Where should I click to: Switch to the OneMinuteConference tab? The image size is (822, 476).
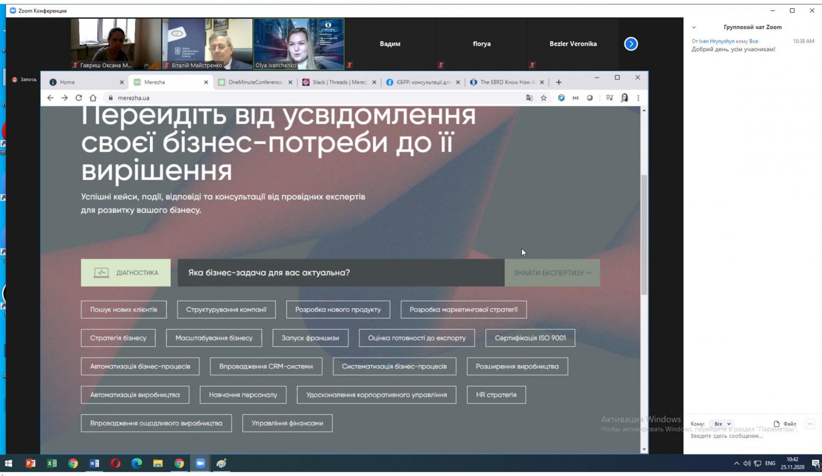pos(255,82)
